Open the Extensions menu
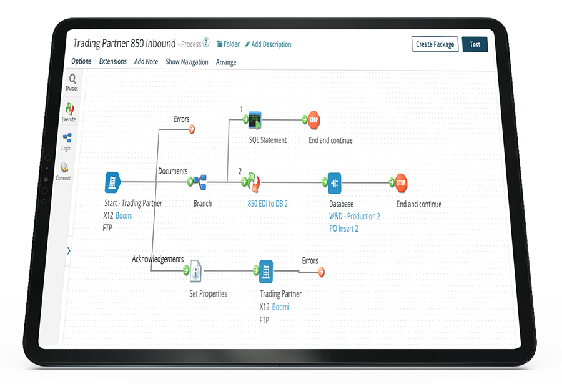The width and height of the screenshot is (562, 384). (113, 61)
